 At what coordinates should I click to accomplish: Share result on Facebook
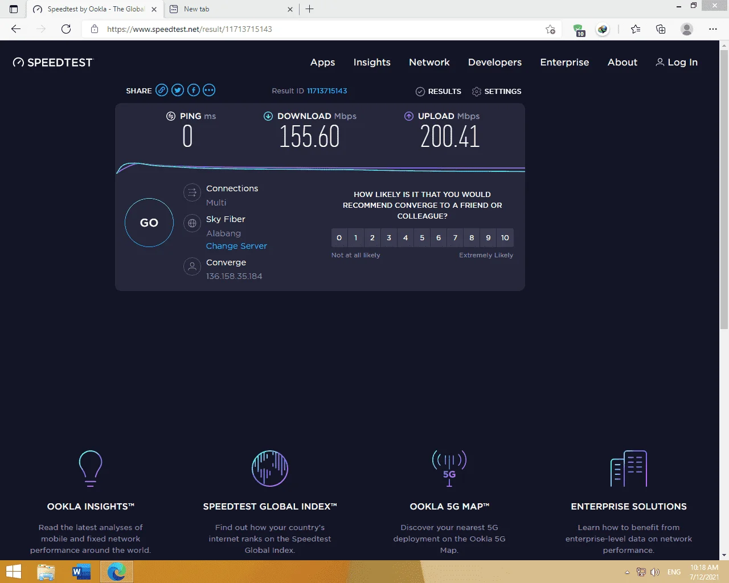point(194,90)
